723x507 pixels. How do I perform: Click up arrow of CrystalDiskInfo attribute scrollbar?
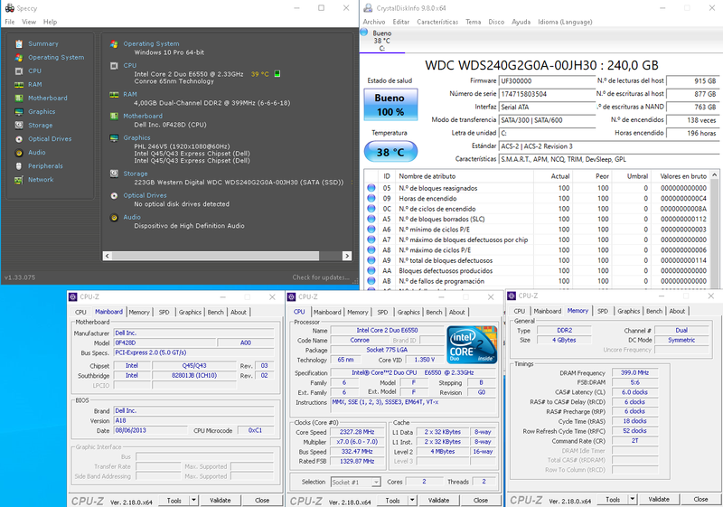pyautogui.click(x=715, y=175)
